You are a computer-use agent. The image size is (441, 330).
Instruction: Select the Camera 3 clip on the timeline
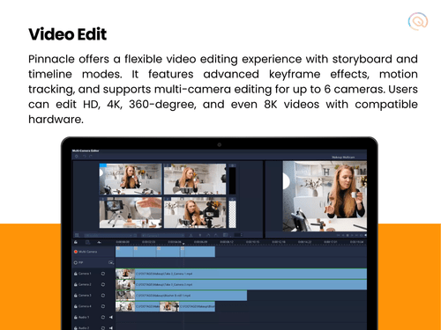(x=181, y=296)
